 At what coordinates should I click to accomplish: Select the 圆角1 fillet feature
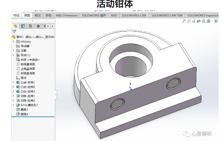(x=22, y=109)
